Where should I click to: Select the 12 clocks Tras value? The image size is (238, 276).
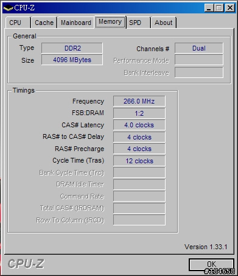(x=139, y=161)
